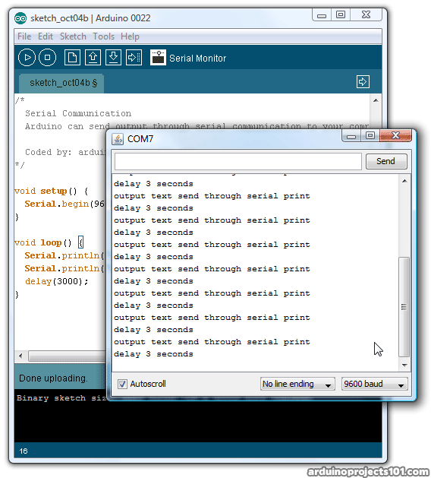Click the tab menu arrow icon
431x478 pixels.
click(363, 82)
